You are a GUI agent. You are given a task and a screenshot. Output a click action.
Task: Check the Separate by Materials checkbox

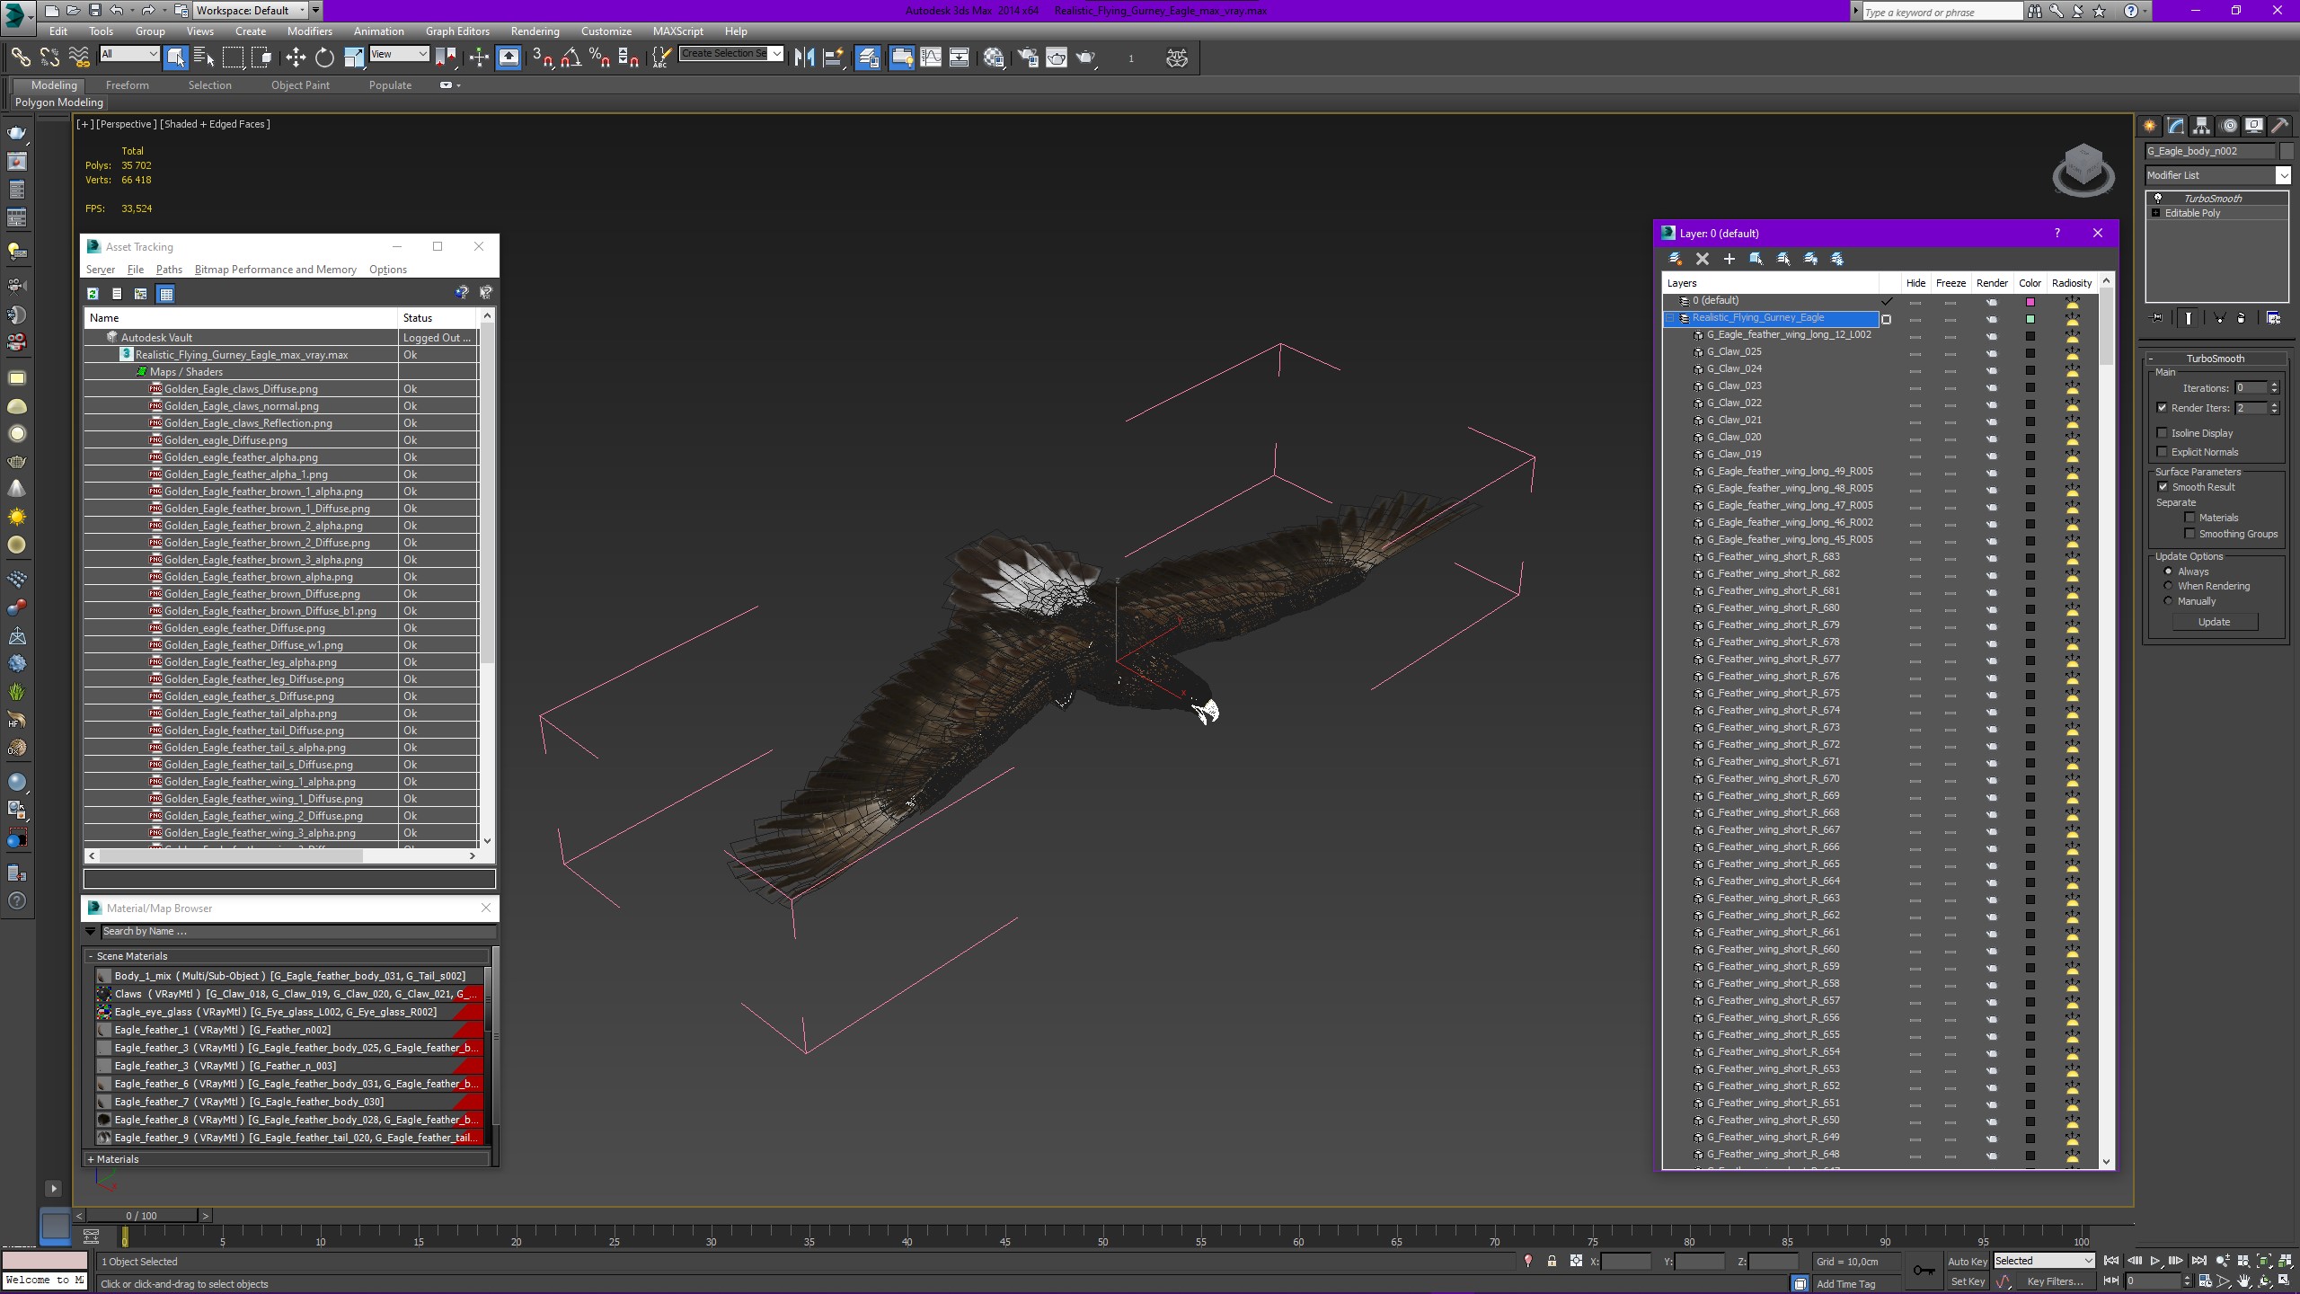pyautogui.click(x=2189, y=518)
